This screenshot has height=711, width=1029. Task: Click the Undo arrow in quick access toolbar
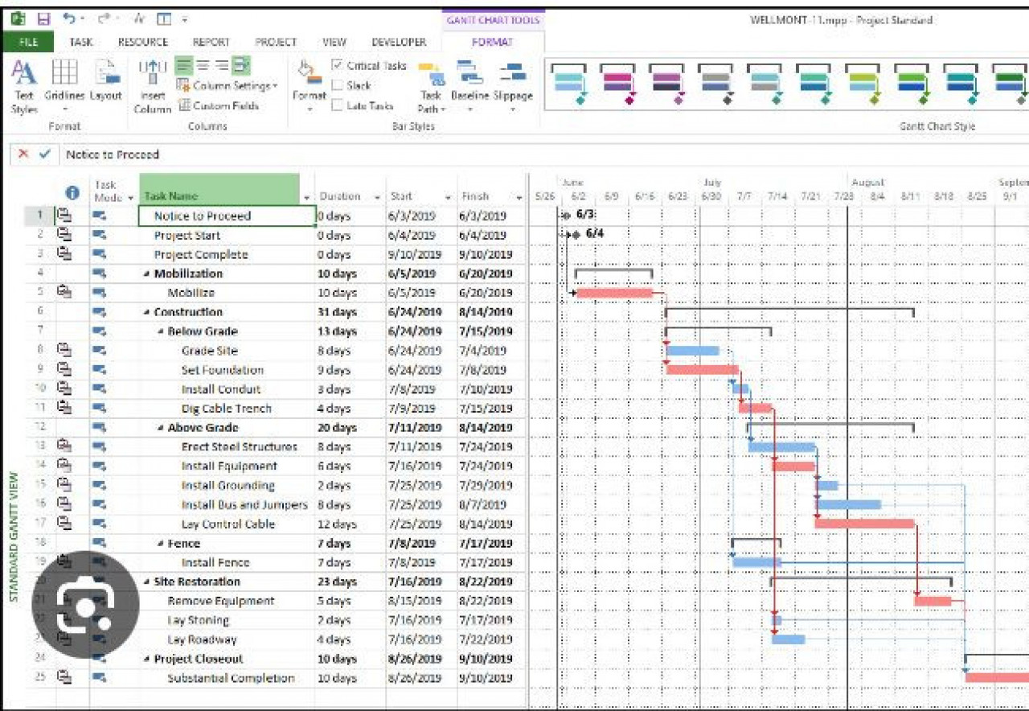[x=69, y=18]
